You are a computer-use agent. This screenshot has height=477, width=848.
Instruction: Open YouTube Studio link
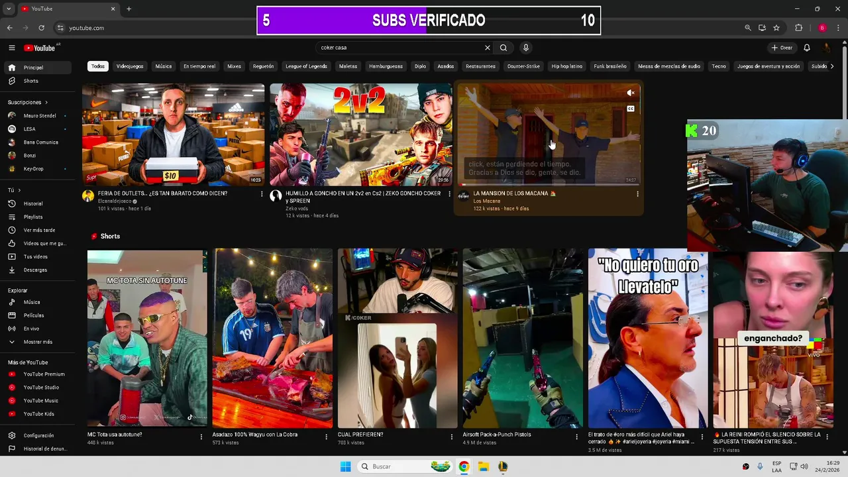(38, 388)
